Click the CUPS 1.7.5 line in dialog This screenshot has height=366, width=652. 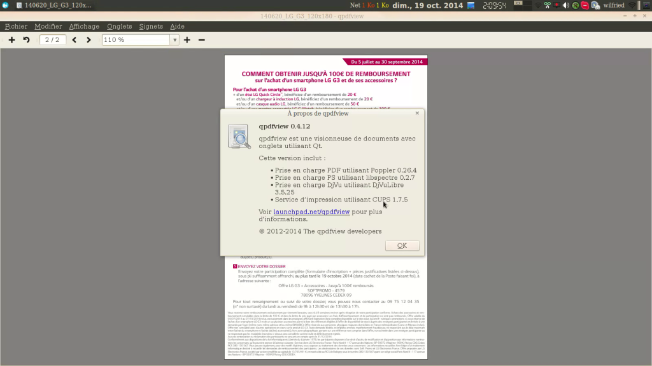(341, 200)
